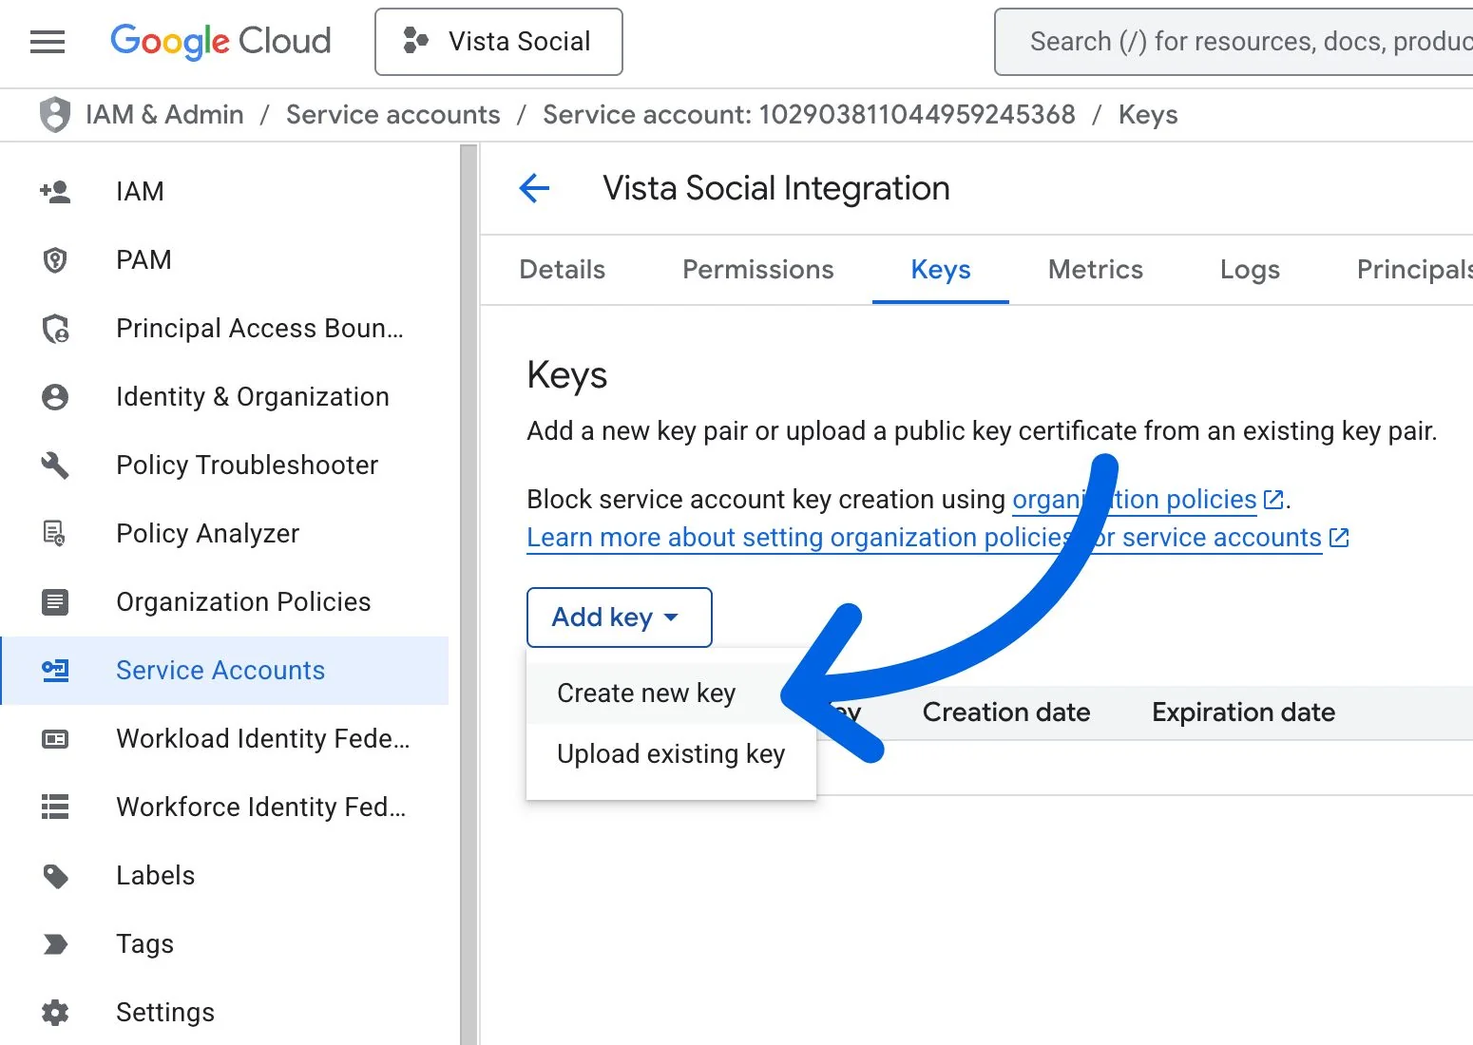The width and height of the screenshot is (1473, 1045).
Task: Click the Policy Analyzer document icon
Action: [55, 534]
